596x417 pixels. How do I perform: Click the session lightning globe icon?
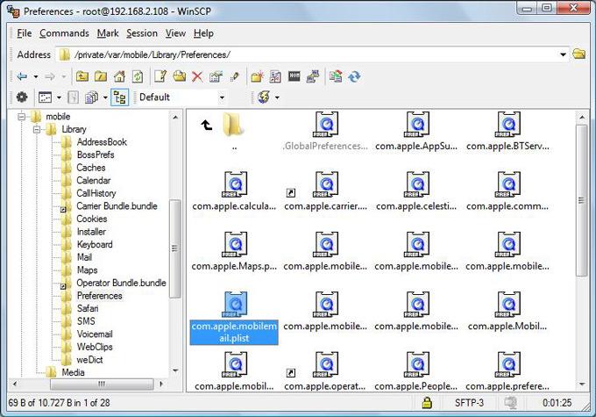click(264, 97)
